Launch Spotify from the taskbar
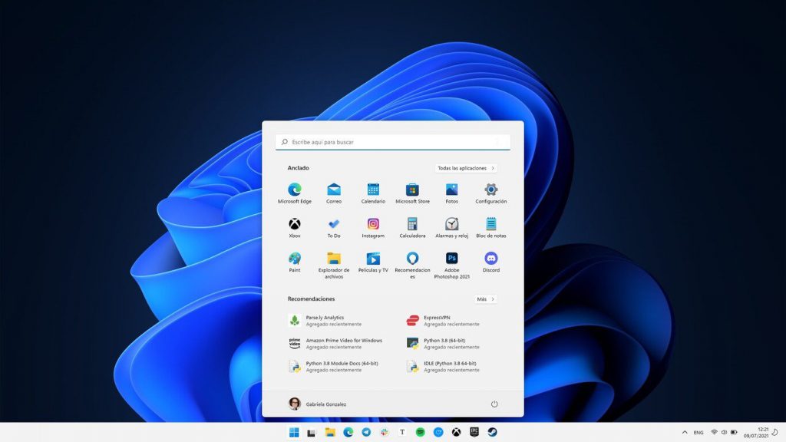 421,431
